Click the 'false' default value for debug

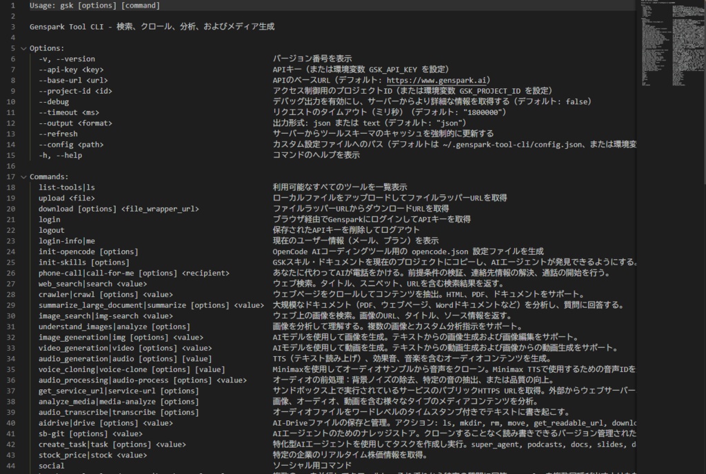576,102
